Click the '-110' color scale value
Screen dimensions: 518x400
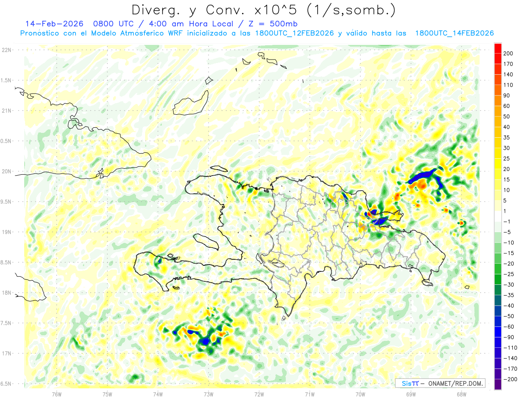point(510,348)
